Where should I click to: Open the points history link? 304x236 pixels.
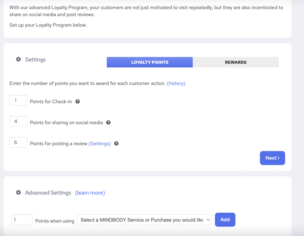(176, 84)
